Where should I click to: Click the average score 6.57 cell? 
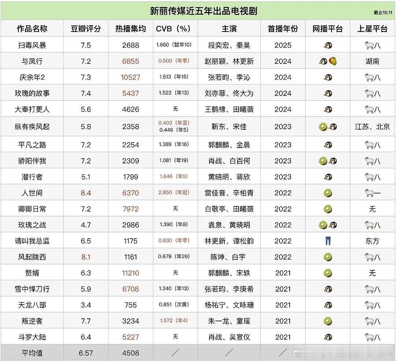86,353
